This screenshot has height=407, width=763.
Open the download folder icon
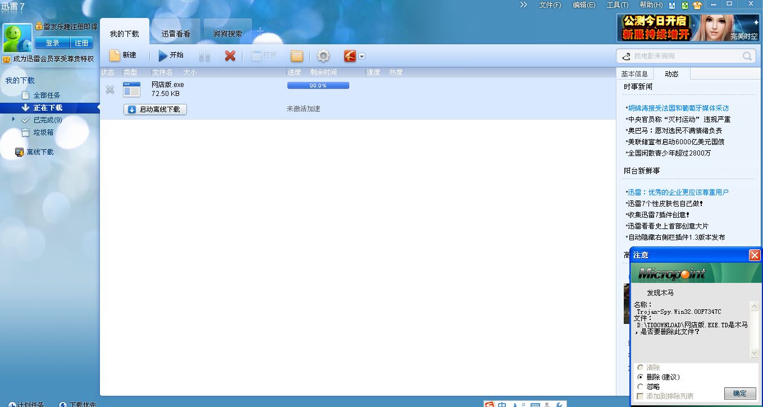point(297,56)
